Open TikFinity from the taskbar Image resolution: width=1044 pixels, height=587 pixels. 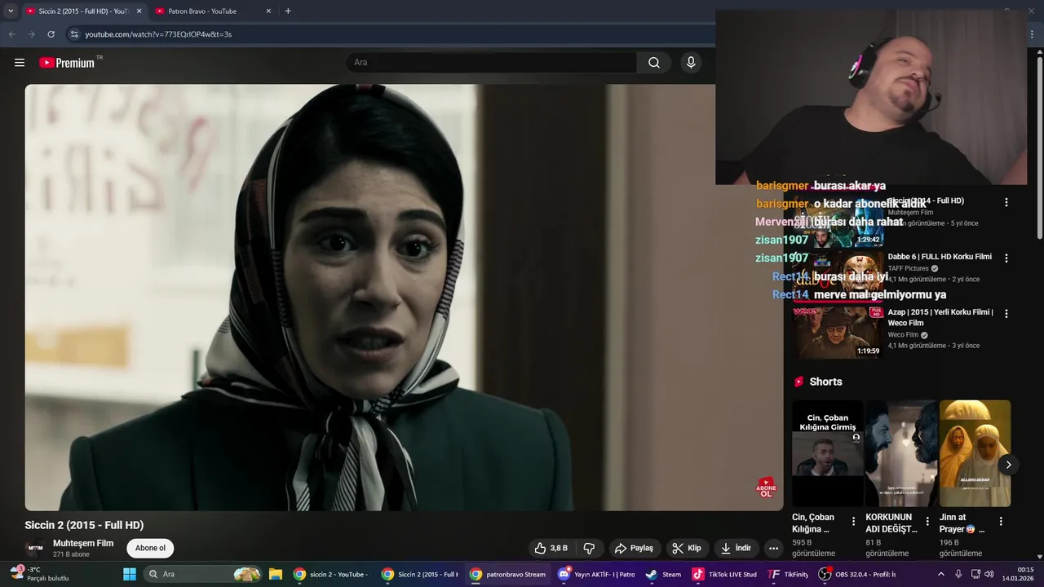coord(789,574)
